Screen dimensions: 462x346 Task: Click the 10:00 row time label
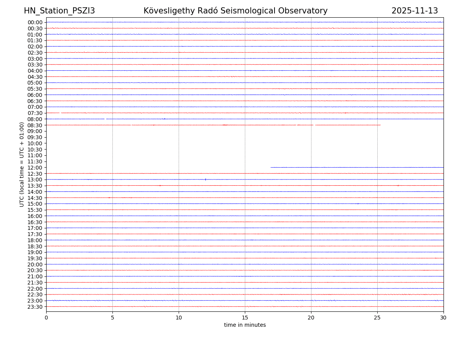35,143
